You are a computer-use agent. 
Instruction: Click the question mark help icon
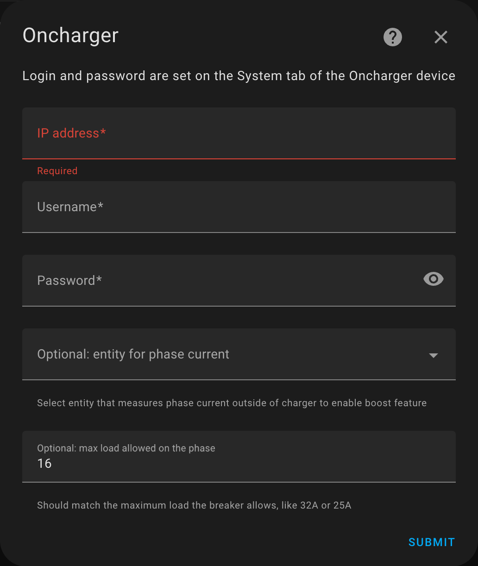coord(392,37)
